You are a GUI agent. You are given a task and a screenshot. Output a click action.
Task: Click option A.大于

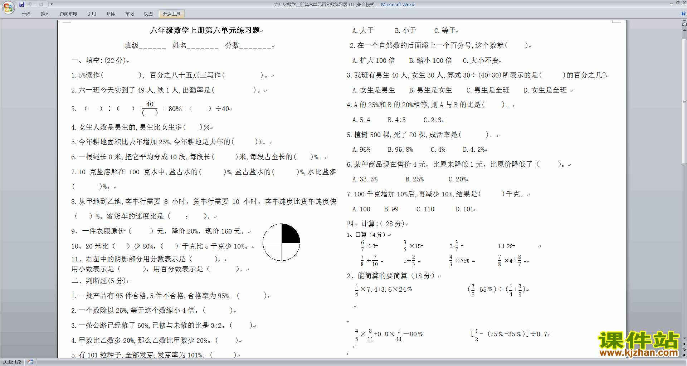coord(363,31)
